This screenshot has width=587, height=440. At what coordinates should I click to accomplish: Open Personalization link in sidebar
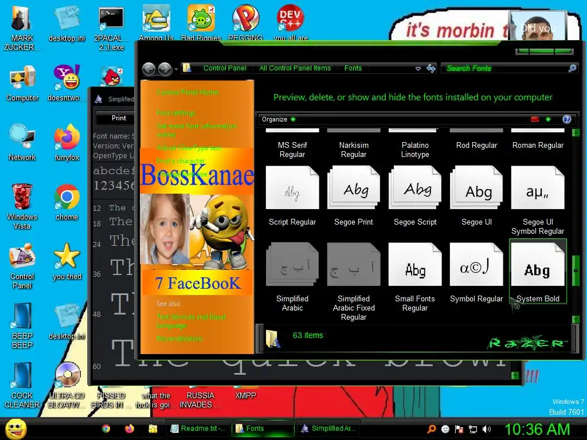click(x=179, y=339)
